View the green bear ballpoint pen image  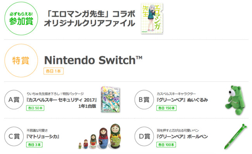point(235,137)
